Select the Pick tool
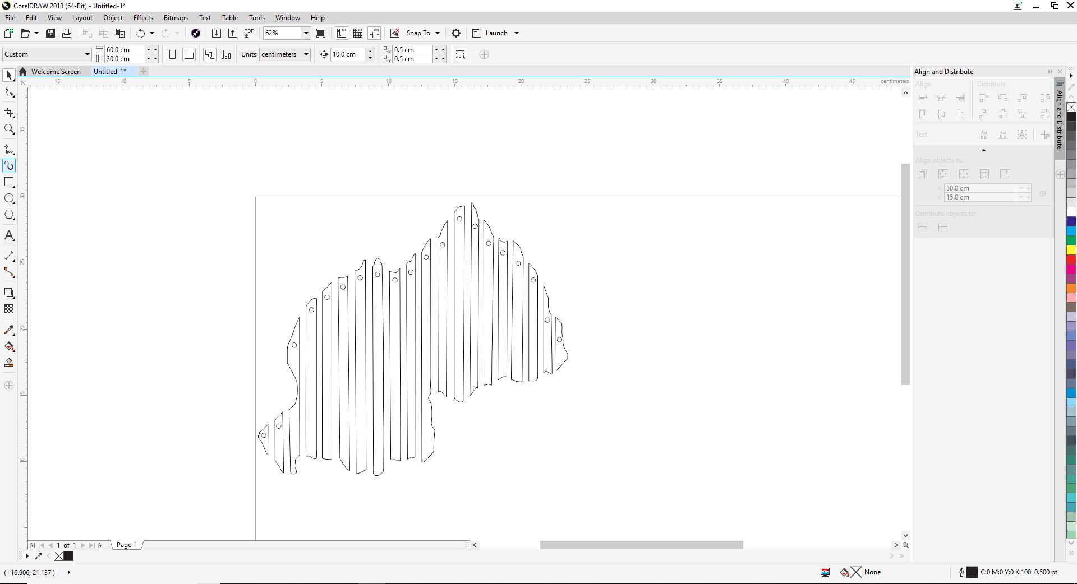The width and height of the screenshot is (1077, 584). [9, 75]
